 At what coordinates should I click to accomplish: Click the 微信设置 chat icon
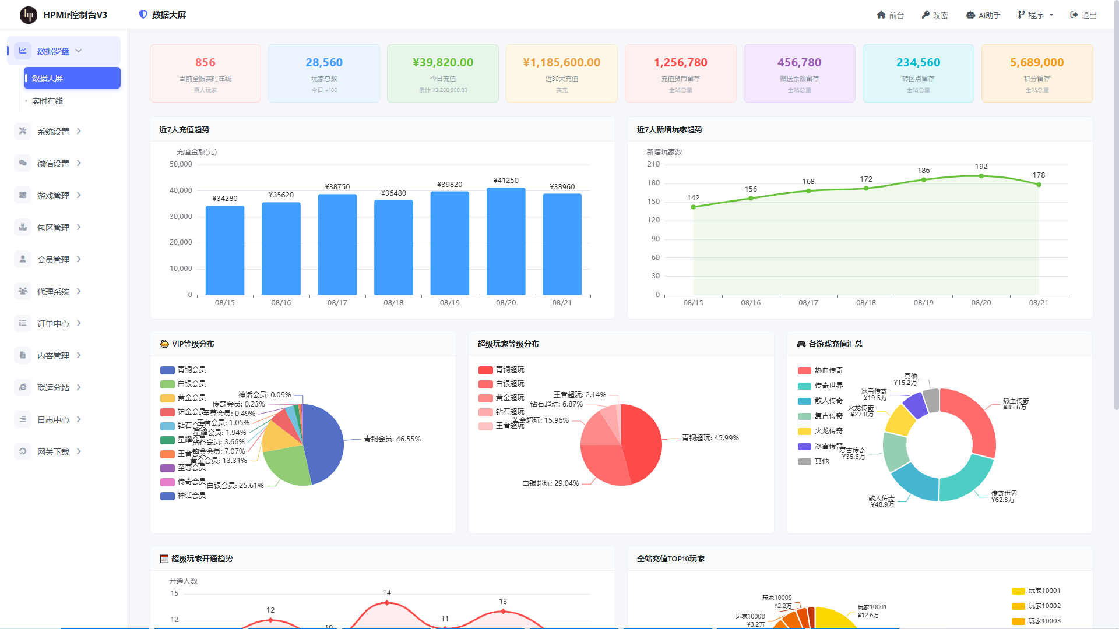click(23, 163)
